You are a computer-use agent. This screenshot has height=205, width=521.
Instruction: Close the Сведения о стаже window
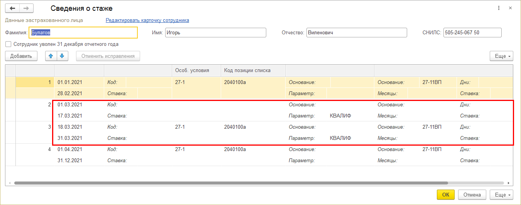click(x=510, y=8)
